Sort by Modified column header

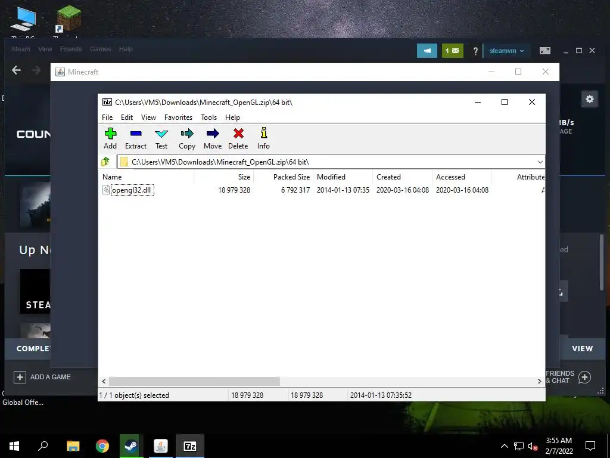[343, 177]
